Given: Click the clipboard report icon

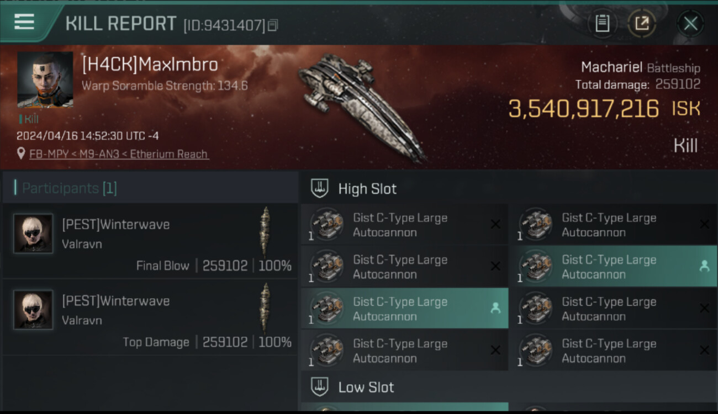Looking at the screenshot, I should pyautogui.click(x=602, y=23).
